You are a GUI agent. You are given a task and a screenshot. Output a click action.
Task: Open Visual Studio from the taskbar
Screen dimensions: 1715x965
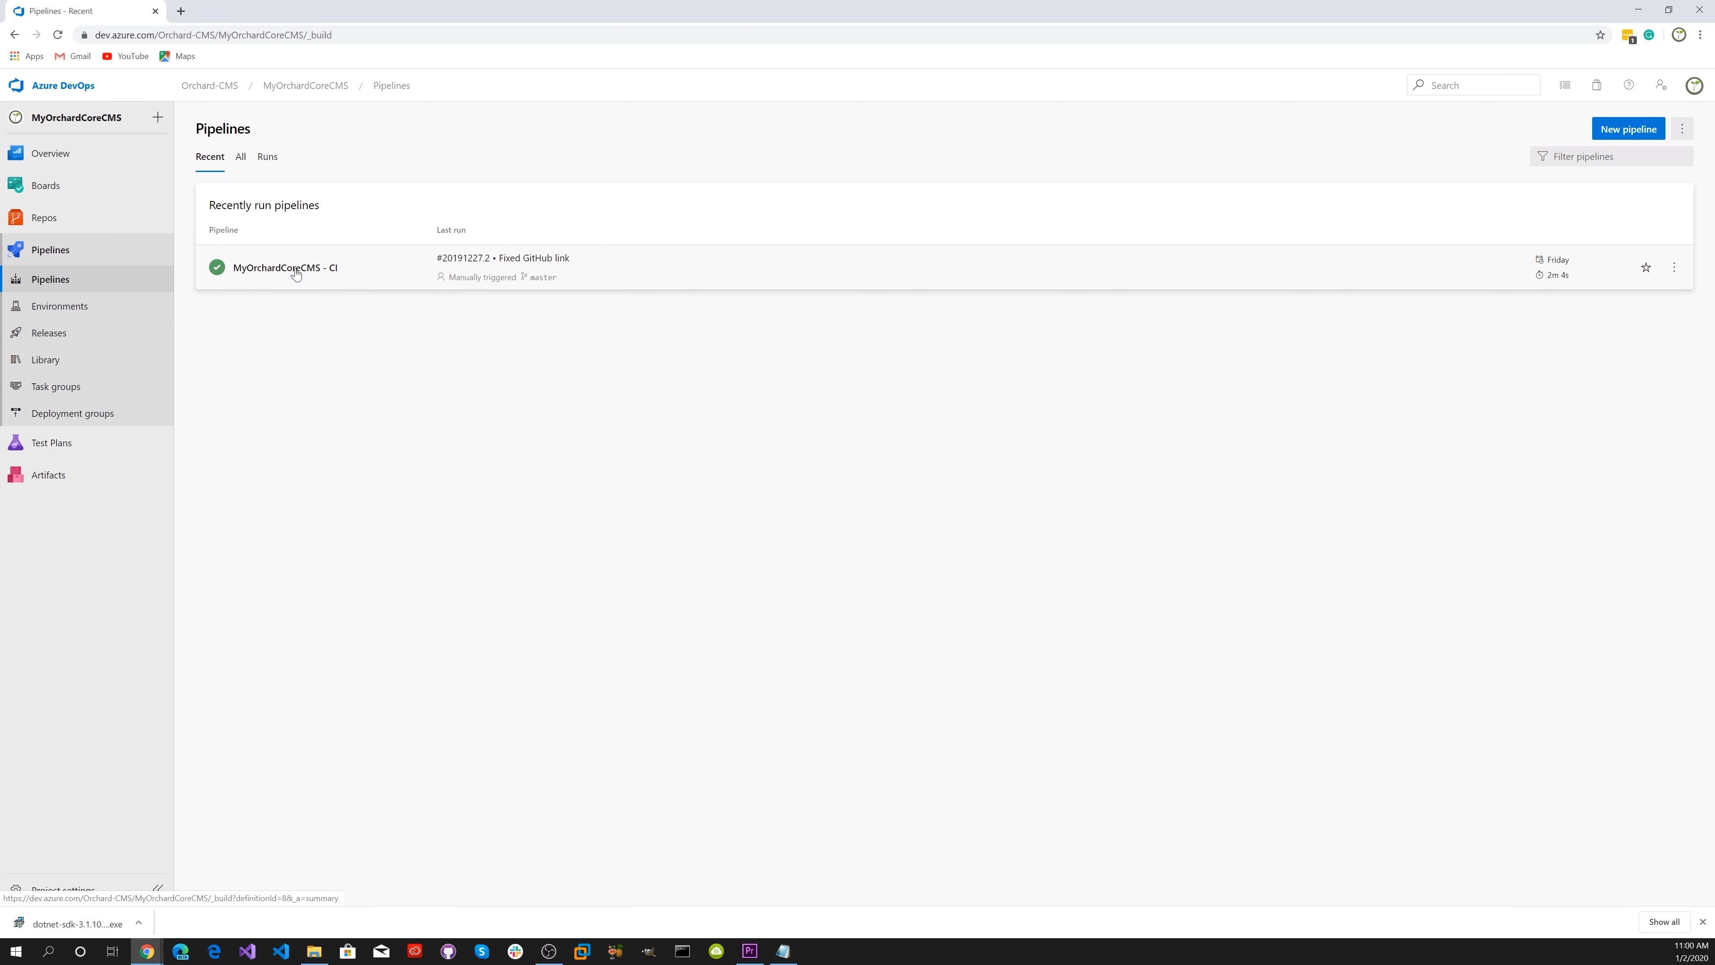248,951
